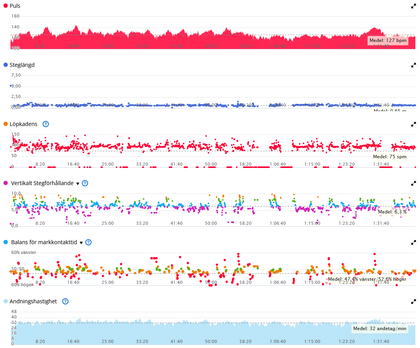The width and height of the screenshot is (420, 348).
Task: Expand the Steglängd chart to fullscreen
Action: pyautogui.click(x=413, y=65)
